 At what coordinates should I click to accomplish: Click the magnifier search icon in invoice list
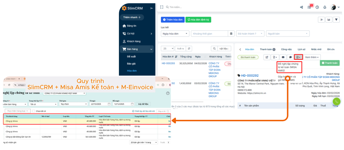pos(214,48)
